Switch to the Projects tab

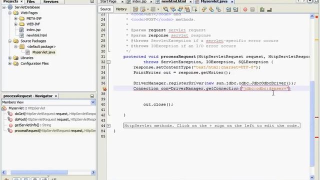10,1
